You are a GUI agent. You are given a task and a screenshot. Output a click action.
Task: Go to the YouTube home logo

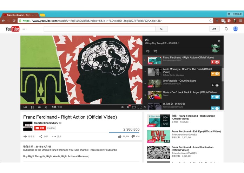(12, 29)
